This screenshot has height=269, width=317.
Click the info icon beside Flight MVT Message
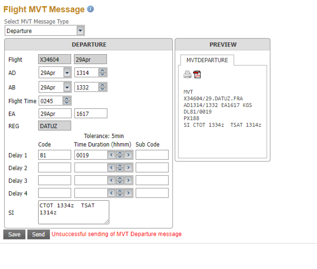(x=90, y=9)
